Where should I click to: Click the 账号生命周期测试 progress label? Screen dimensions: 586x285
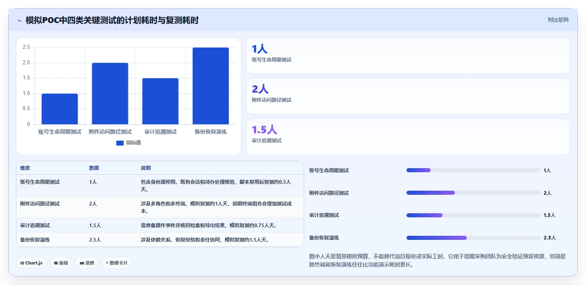tap(329, 171)
